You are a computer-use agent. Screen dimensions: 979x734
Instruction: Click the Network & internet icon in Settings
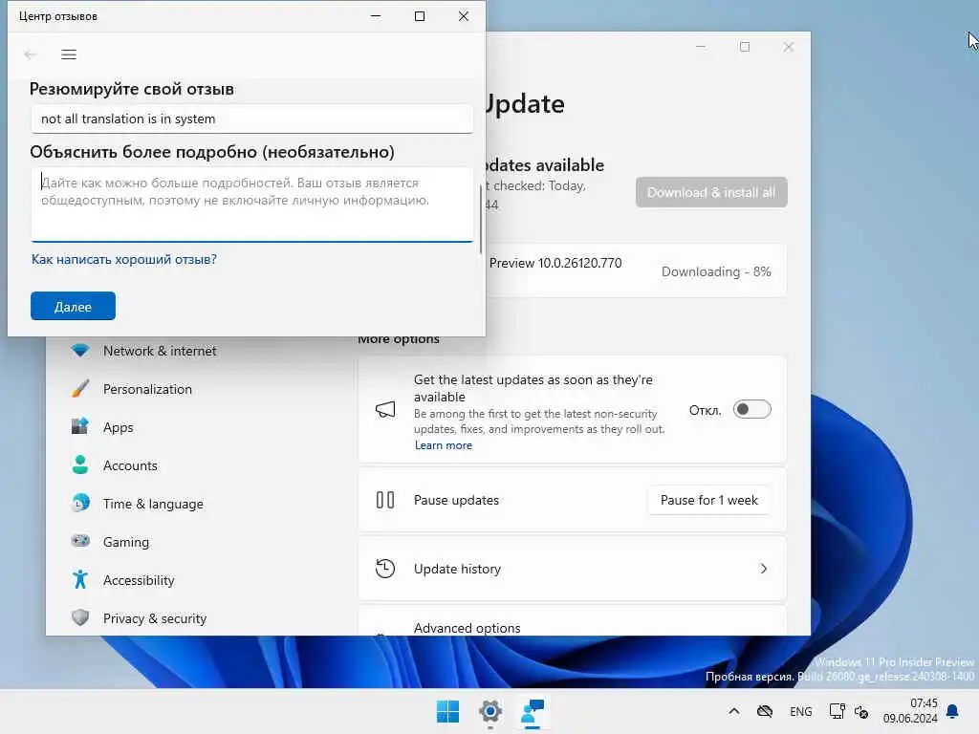[80, 350]
